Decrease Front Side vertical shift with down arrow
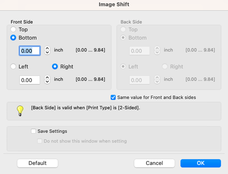The image size is (228, 174). tap(47, 52)
